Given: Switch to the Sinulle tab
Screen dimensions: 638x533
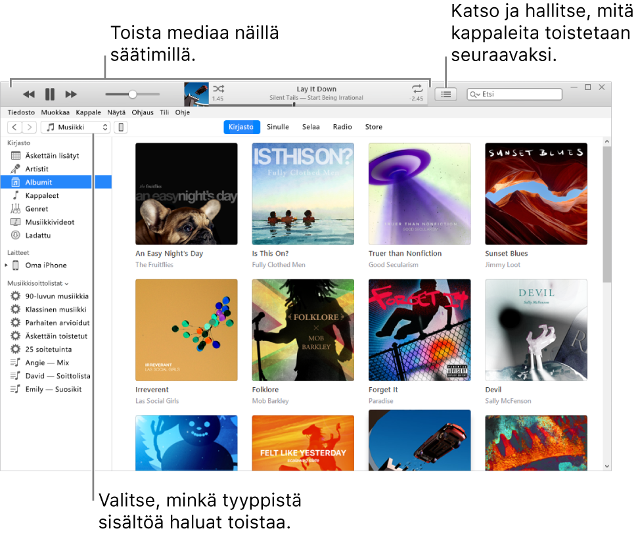Looking at the screenshot, I should 278,127.
